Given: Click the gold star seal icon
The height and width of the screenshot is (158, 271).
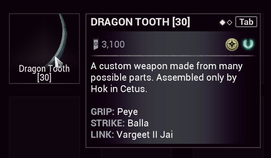Looking at the screenshot, I should tap(232, 44).
